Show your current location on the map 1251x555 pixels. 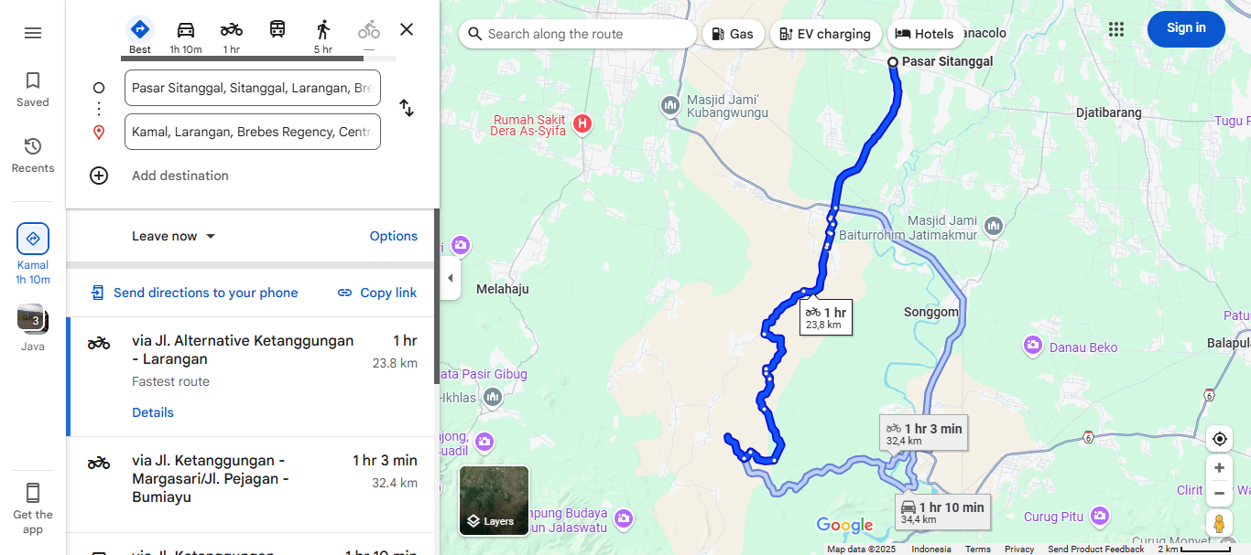[x=1219, y=439]
